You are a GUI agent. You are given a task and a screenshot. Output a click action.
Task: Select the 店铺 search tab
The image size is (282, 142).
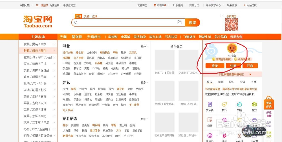click(x=94, y=16)
